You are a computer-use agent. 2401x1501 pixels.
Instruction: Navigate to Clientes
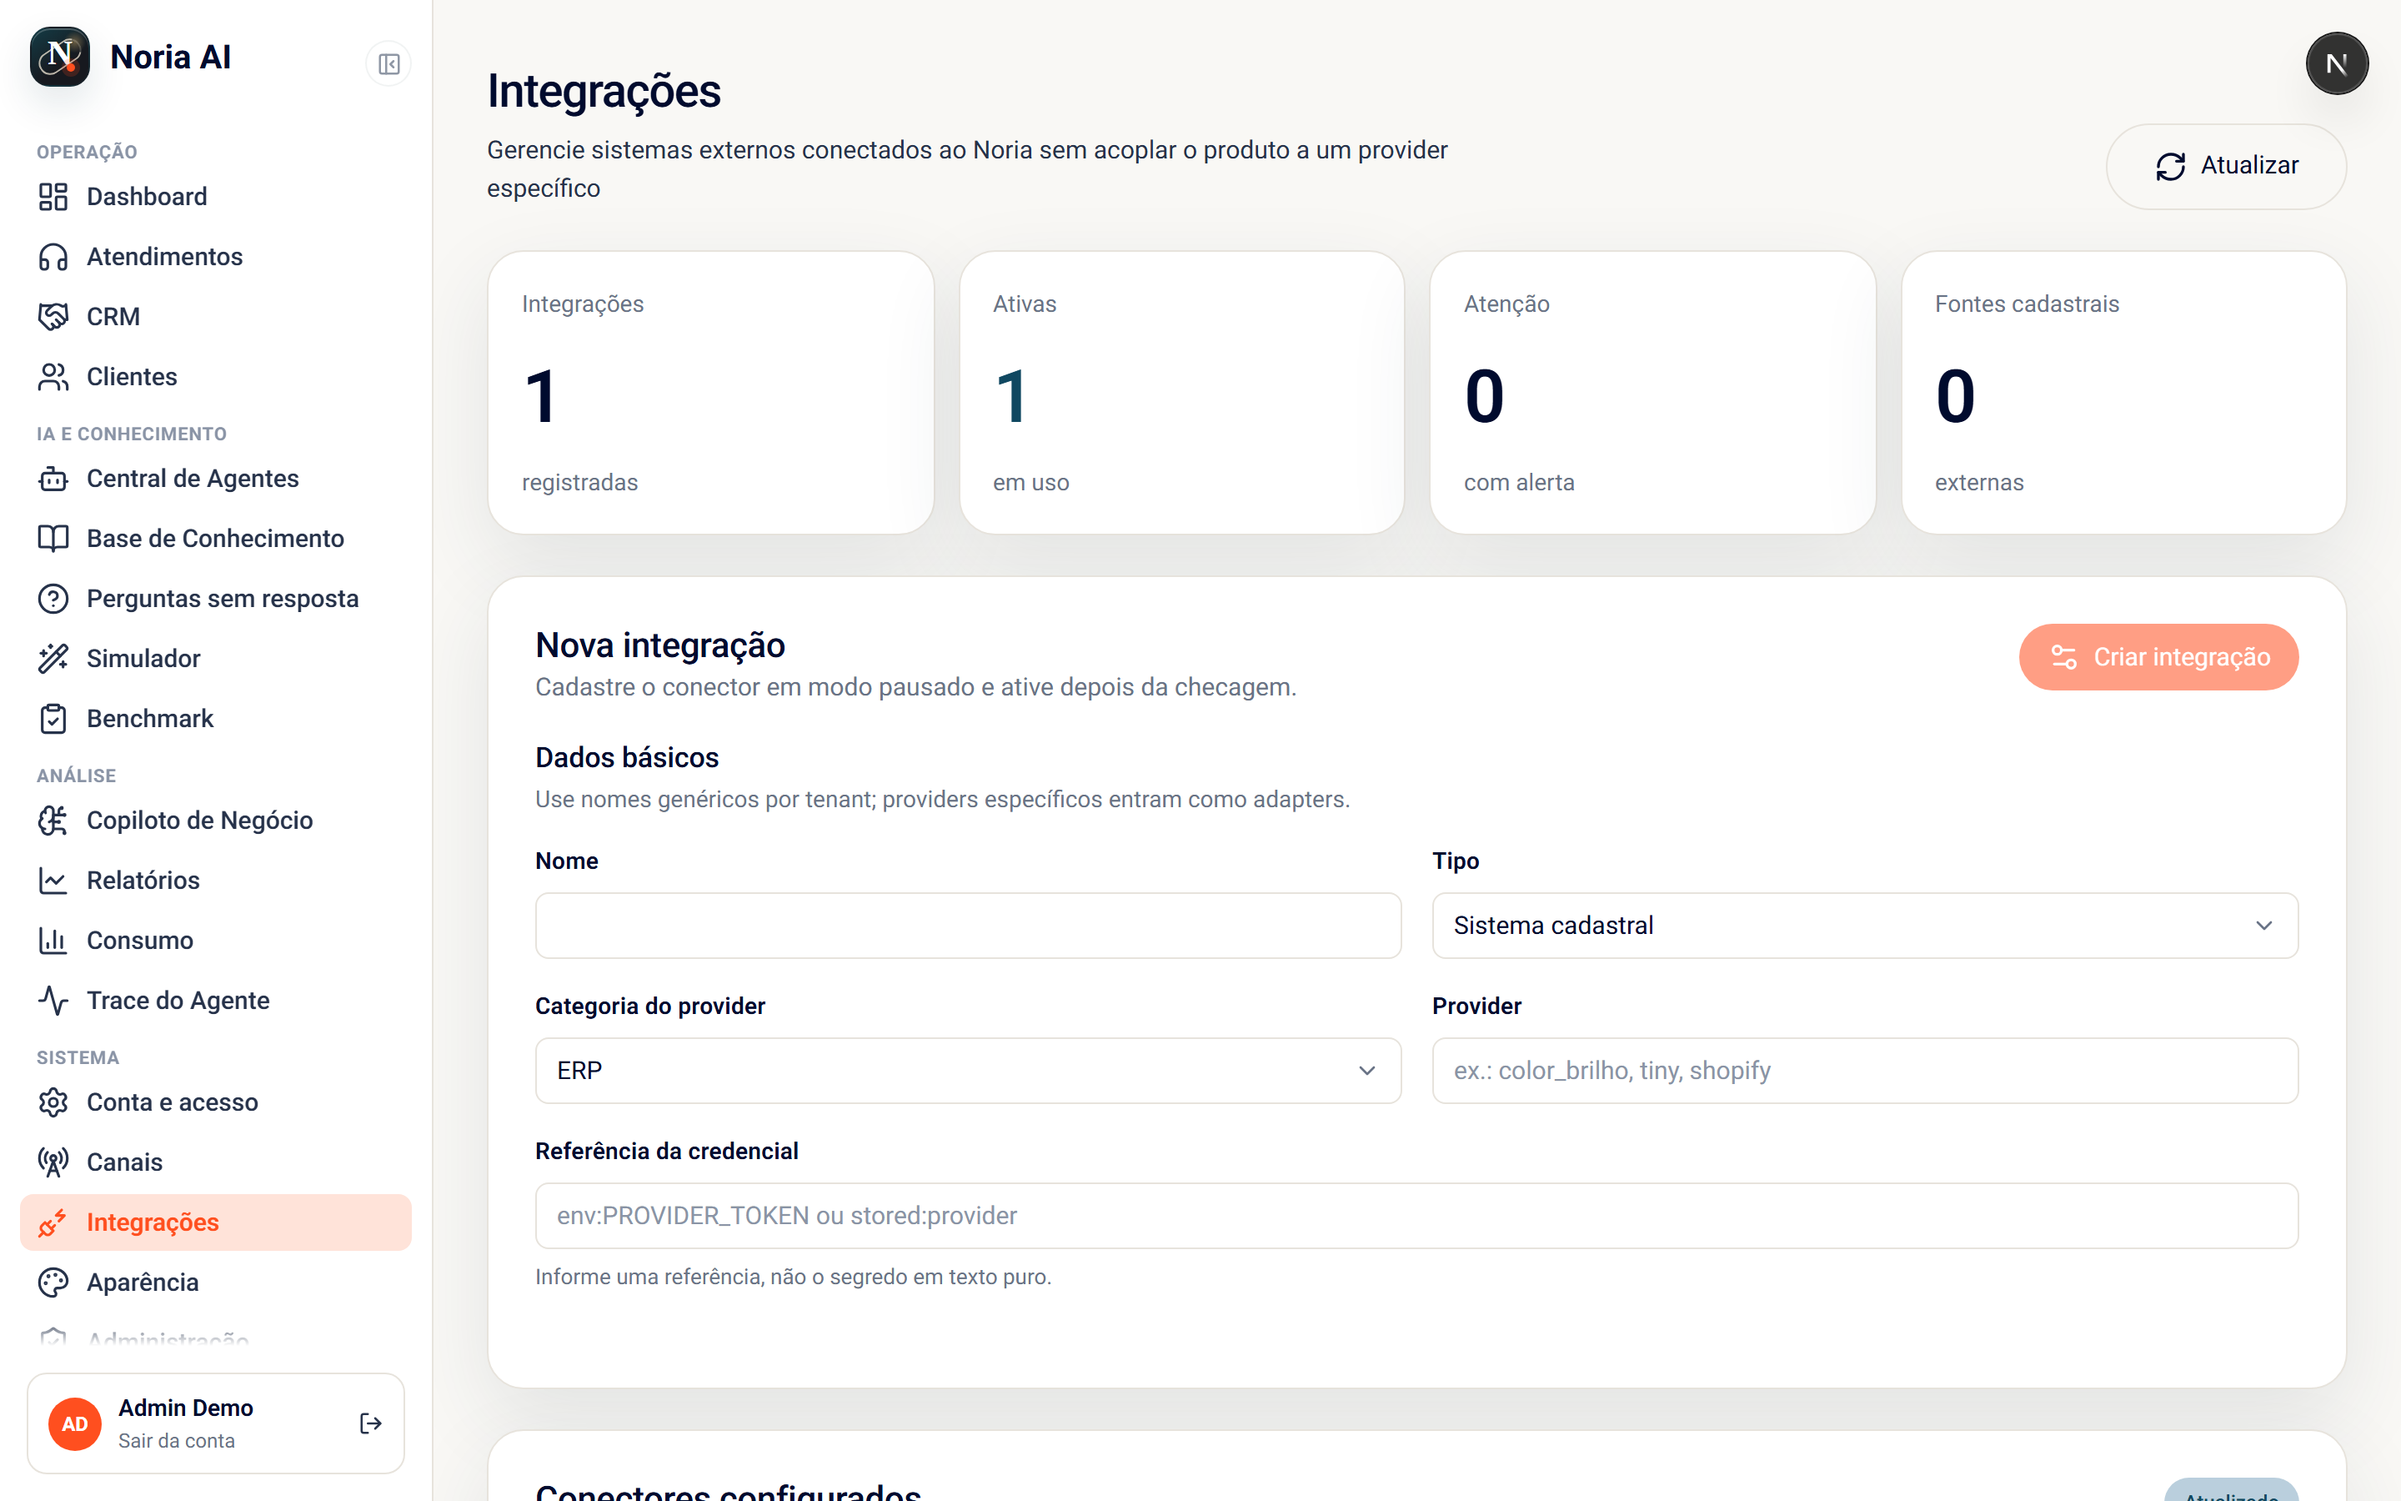pyautogui.click(x=216, y=377)
